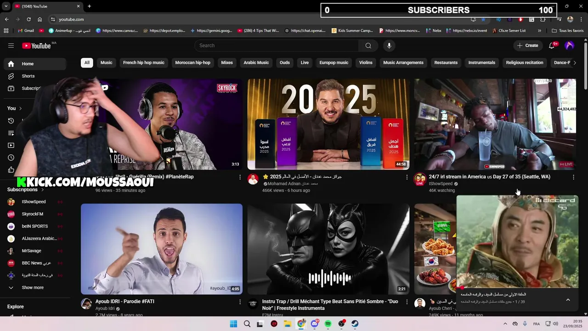
Task: Open Spotify from the taskbar
Action: click(328, 324)
